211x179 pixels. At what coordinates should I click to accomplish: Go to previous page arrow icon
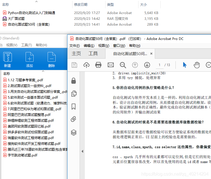tap(135, 65)
